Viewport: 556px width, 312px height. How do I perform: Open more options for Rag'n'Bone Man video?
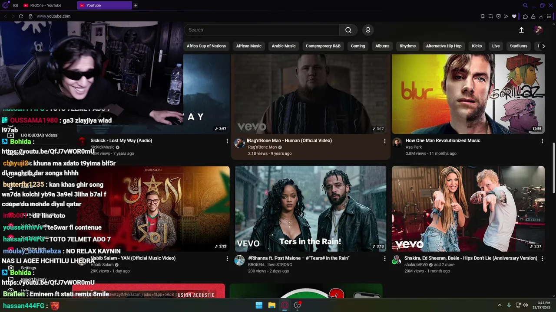point(384,141)
